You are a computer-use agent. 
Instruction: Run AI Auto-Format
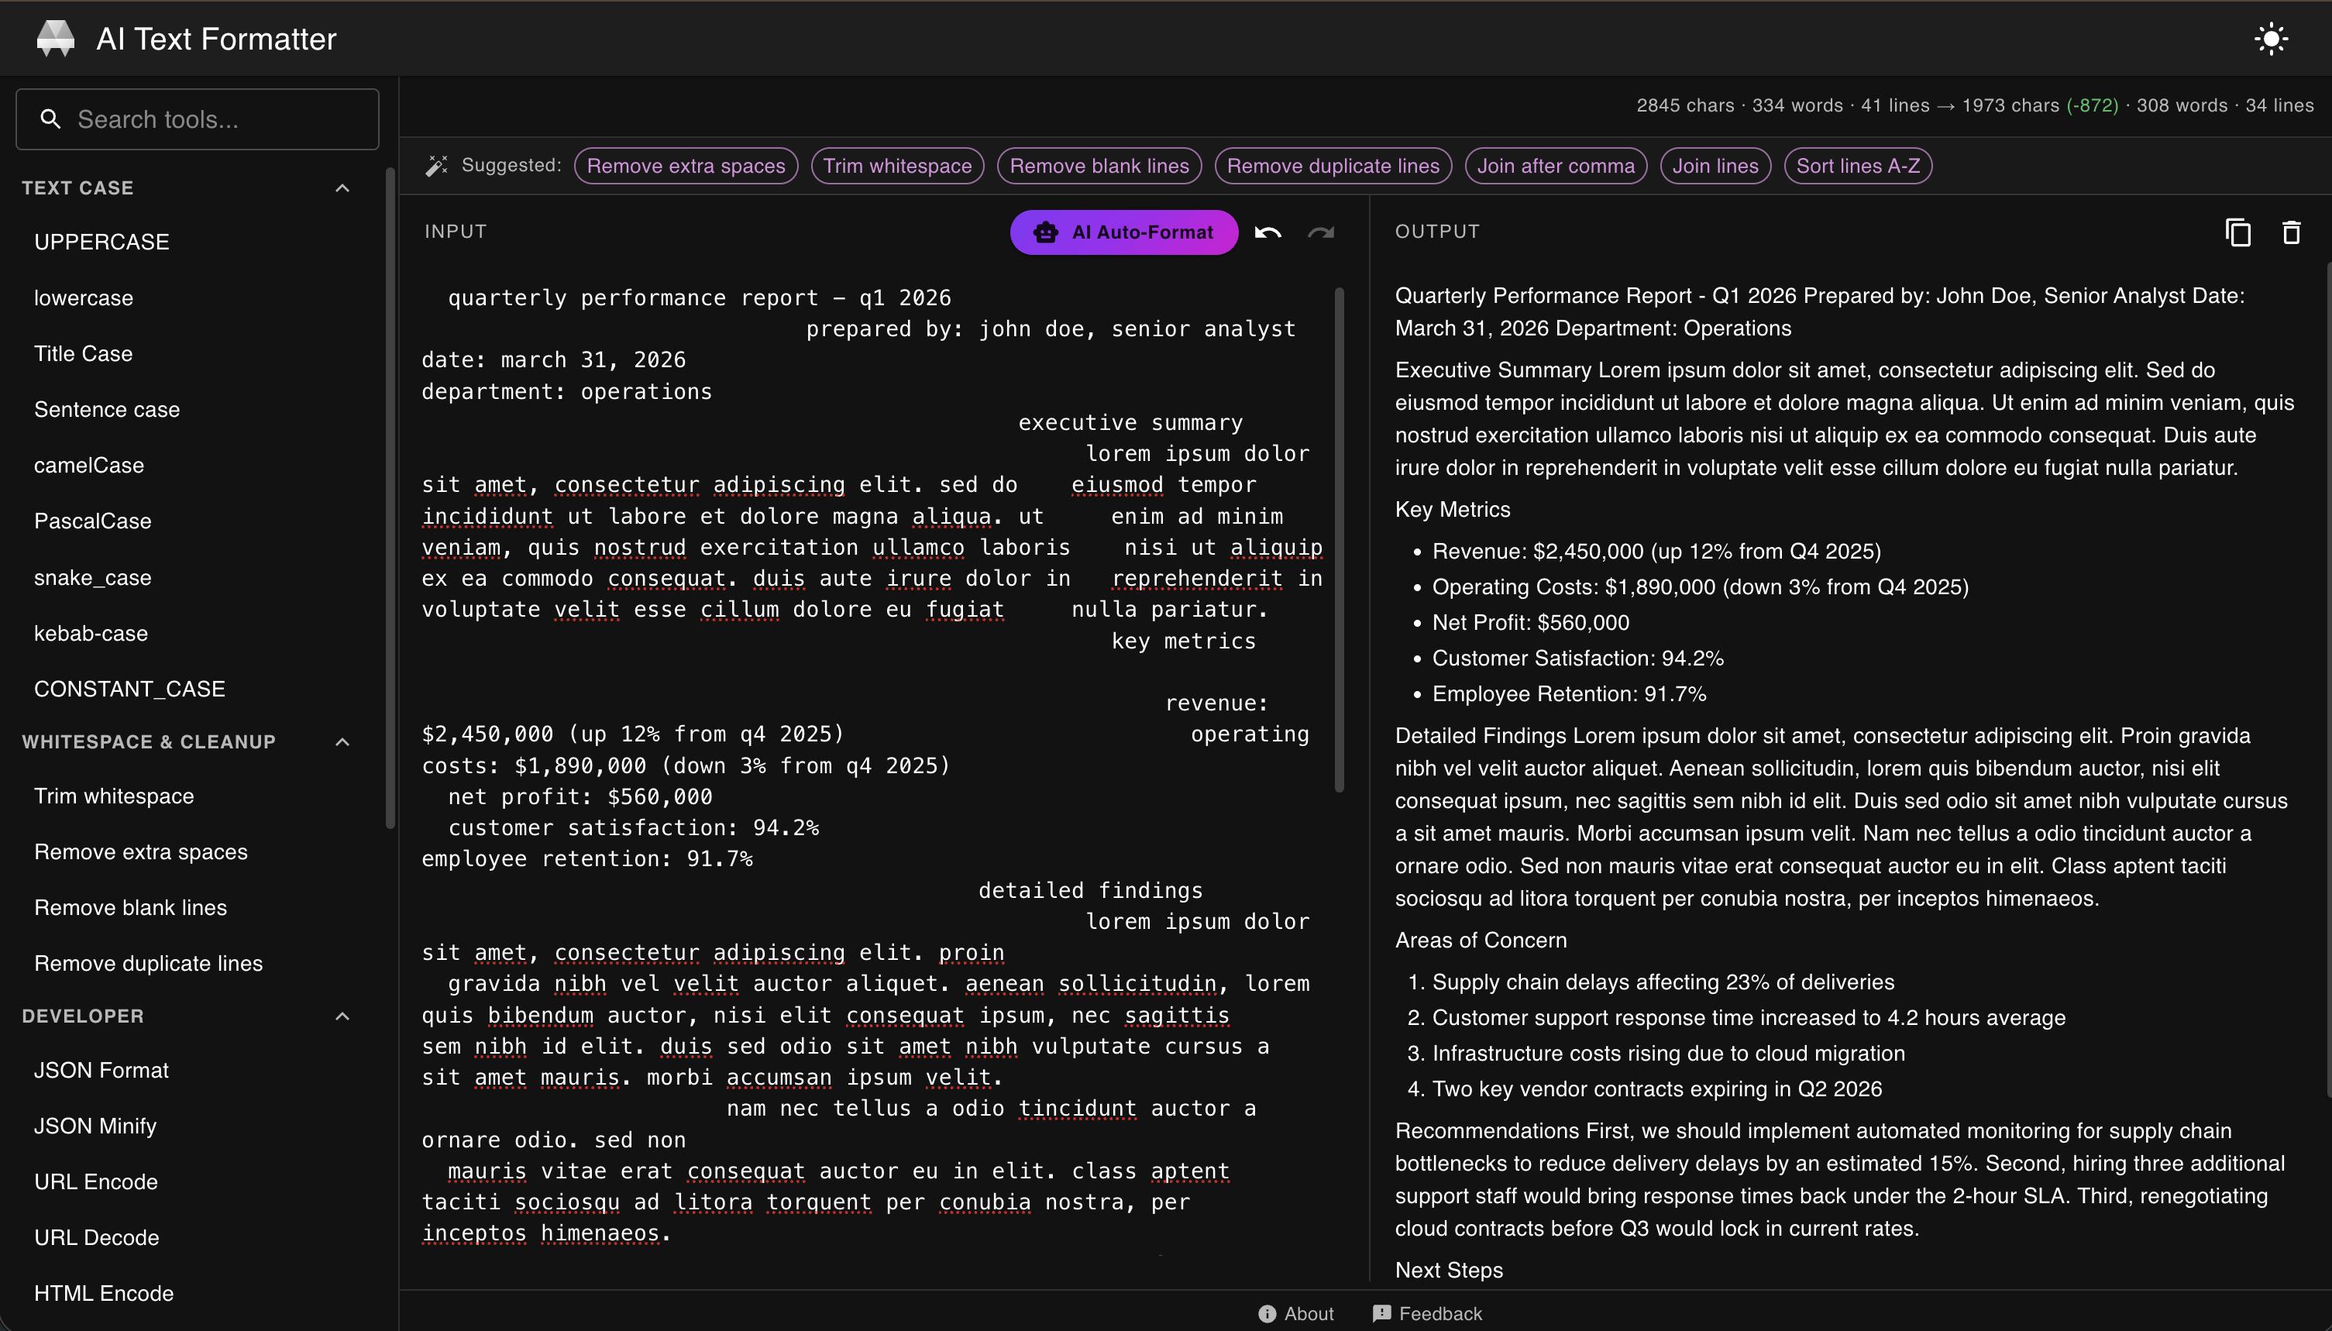(x=1123, y=232)
